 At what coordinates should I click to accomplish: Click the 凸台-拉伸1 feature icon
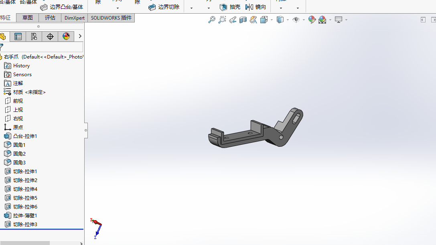pos(8,136)
